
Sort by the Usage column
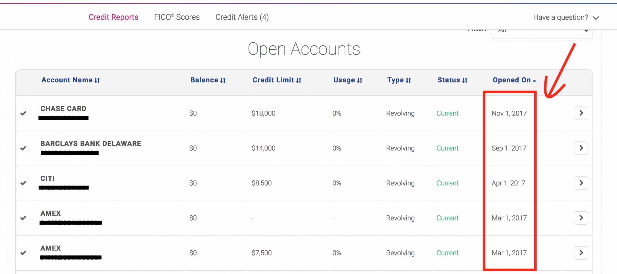pyautogui.click(x=348, y=80)
